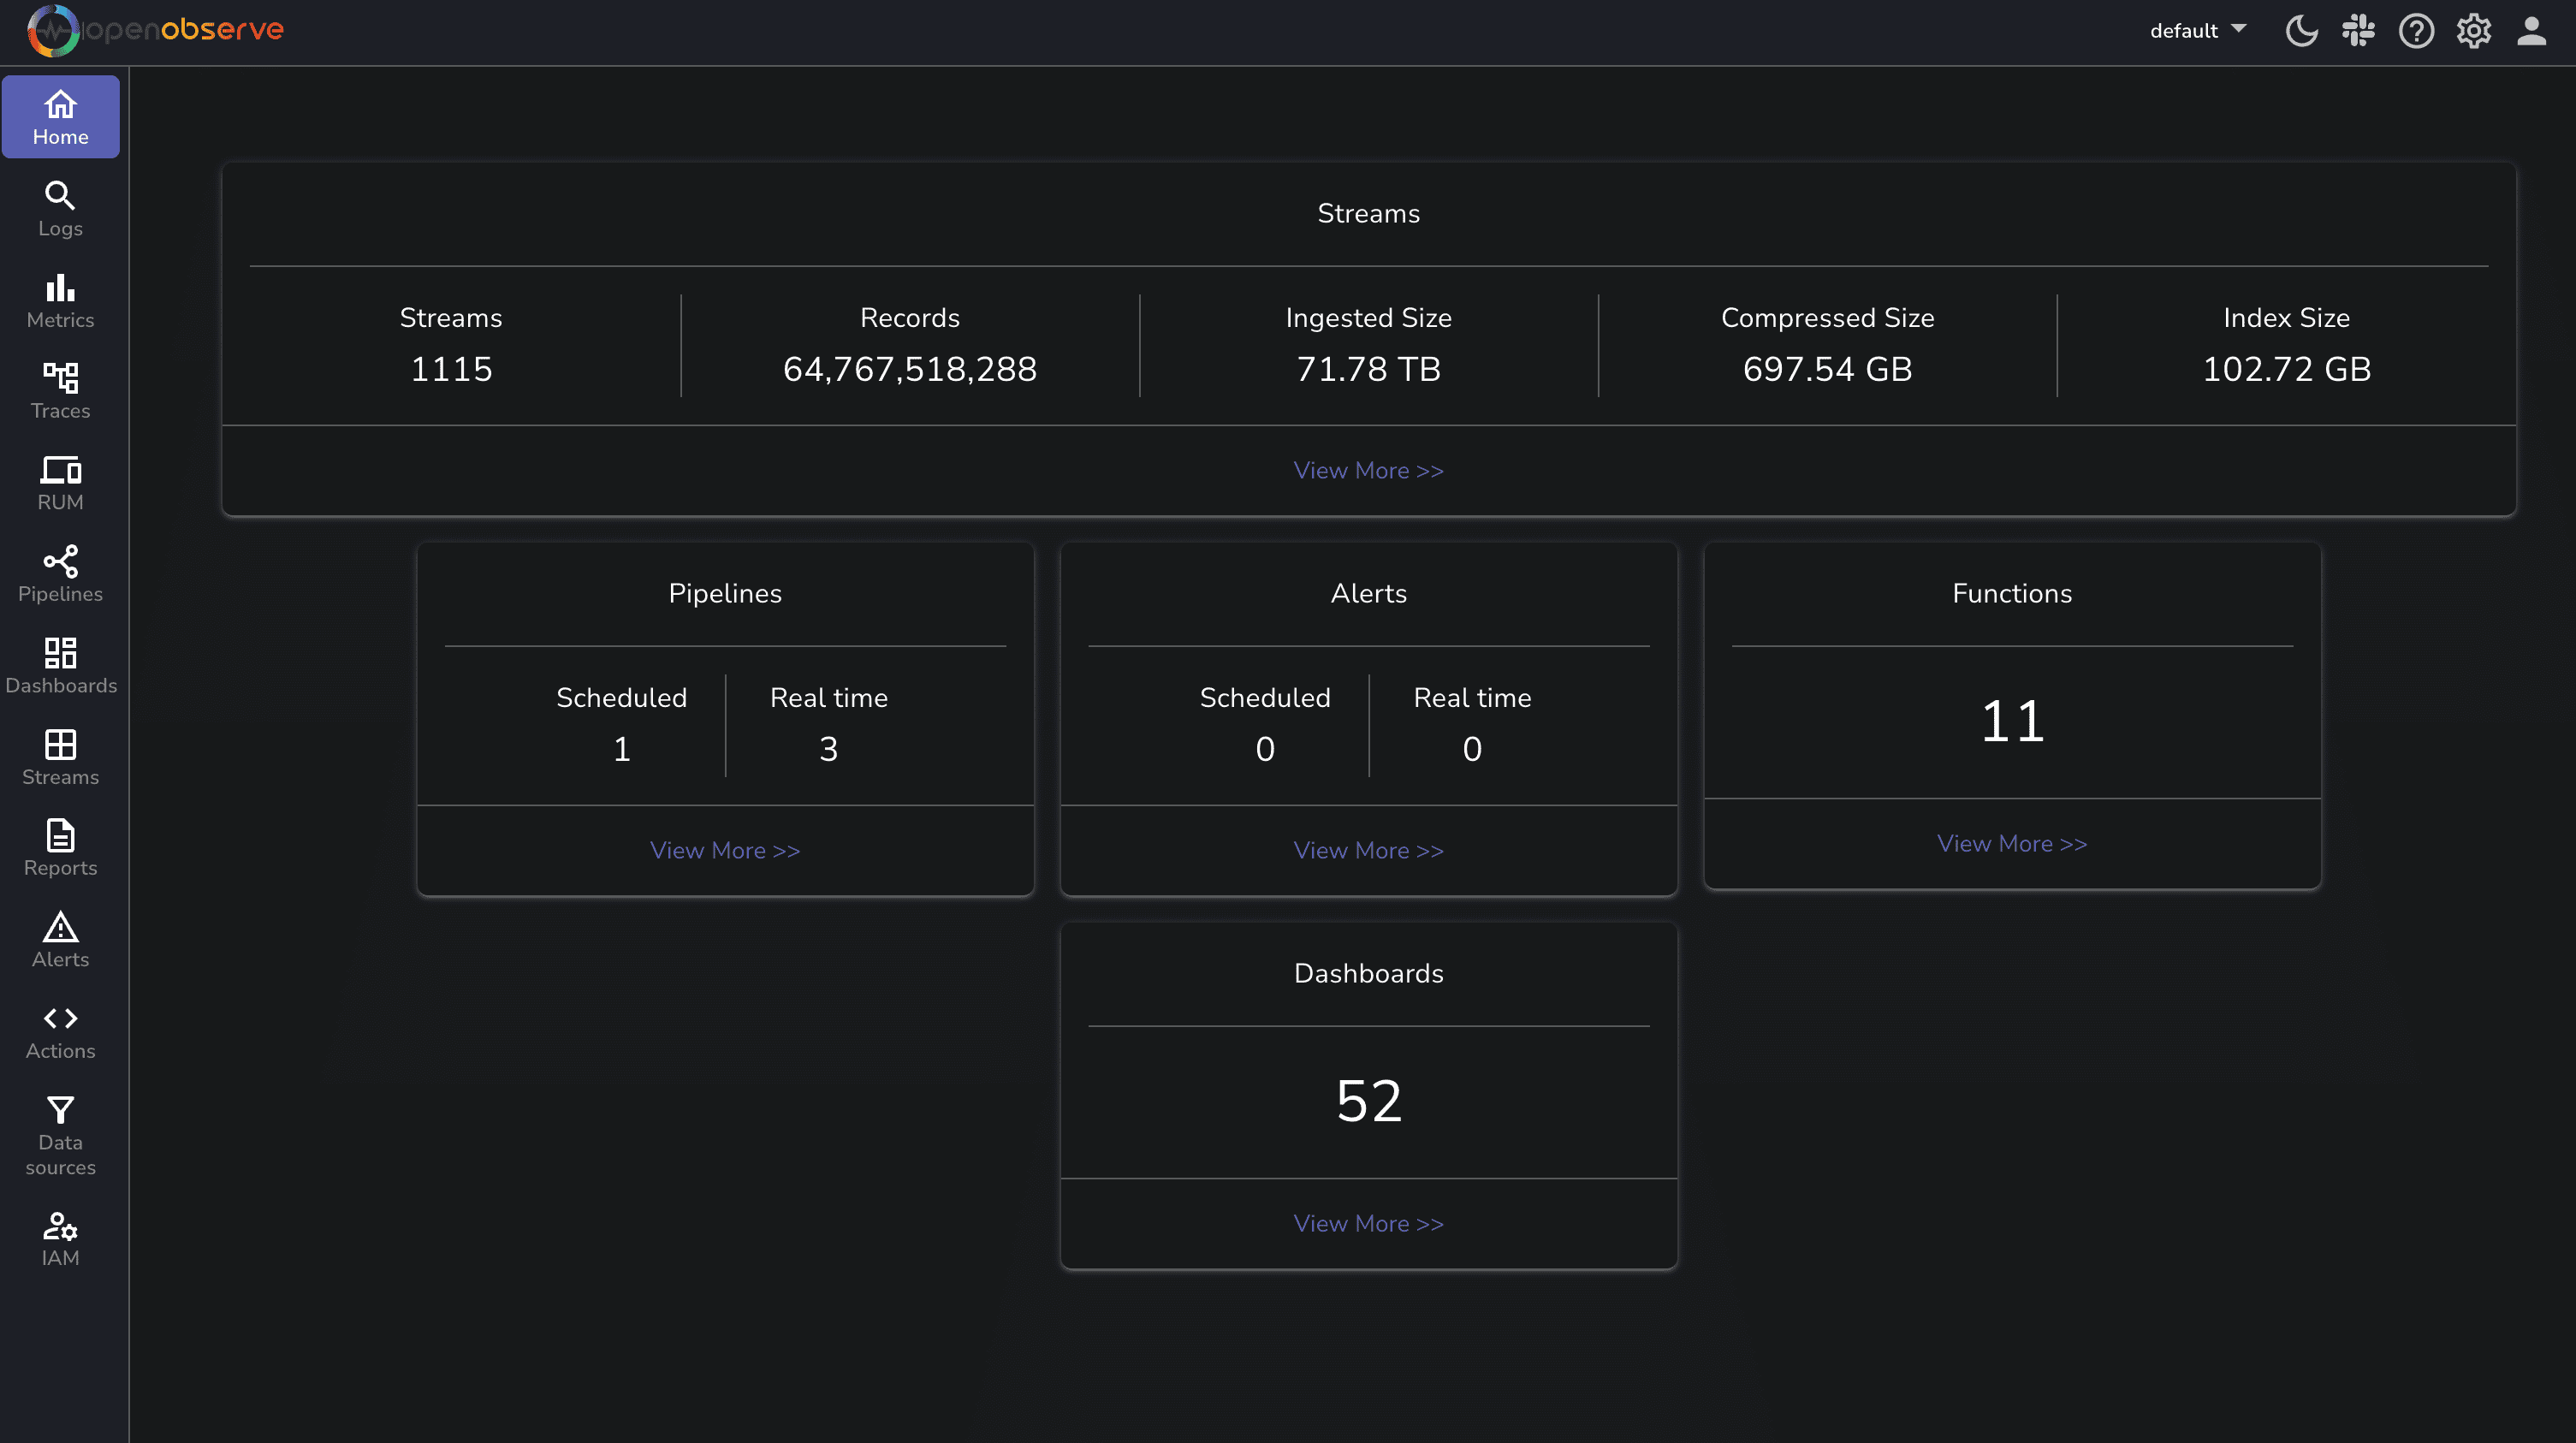Viewport: 2576px width, 1443px height.
Task: Open the settings gear icon
Action: click(x=2473, y=31)
